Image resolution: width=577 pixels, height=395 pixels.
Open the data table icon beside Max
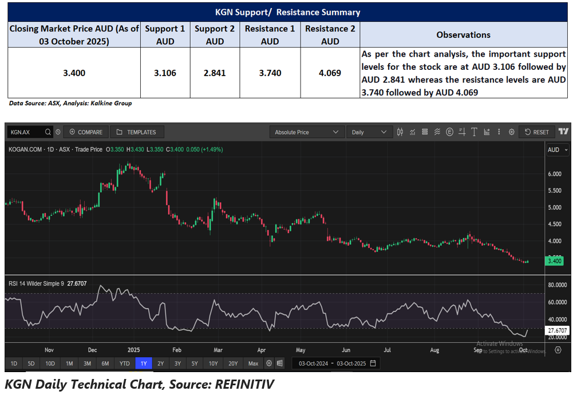point(280,364)
